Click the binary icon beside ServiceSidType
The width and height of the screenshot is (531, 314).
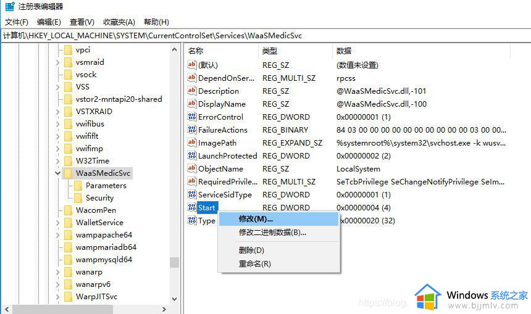(x=191, y=194)
